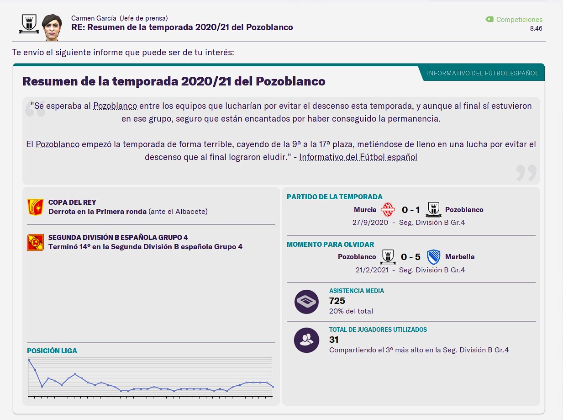Click the players icon next to Total de Jugadores

(306, 340)
